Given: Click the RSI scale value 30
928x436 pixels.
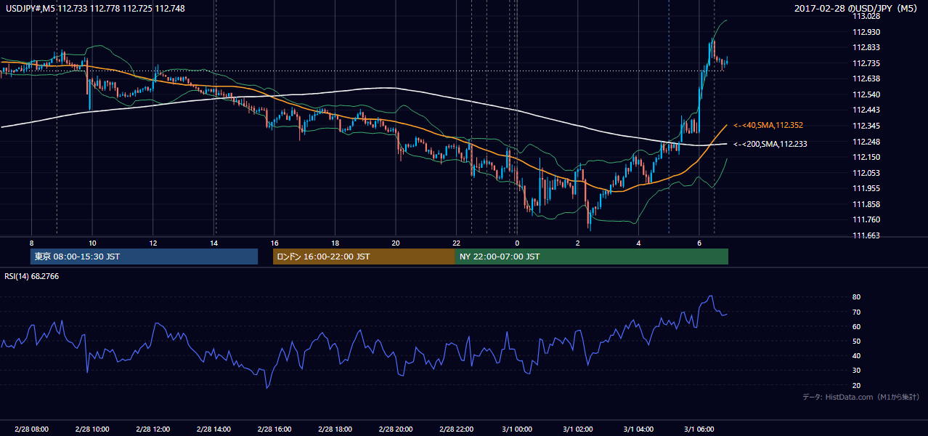Looking at the screenshot, I should 857,371.
